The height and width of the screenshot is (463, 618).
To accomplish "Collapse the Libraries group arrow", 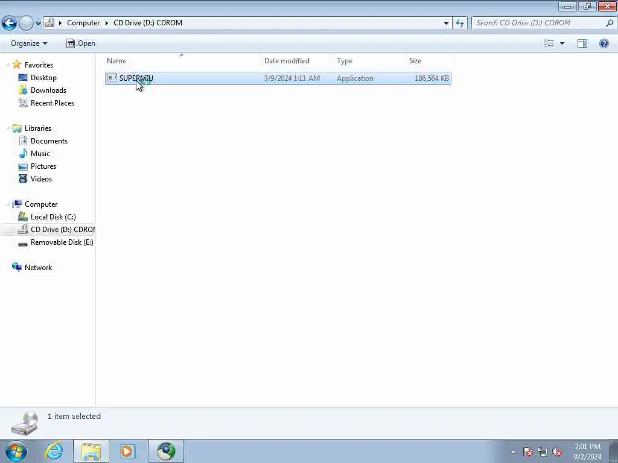I will 7,128.
